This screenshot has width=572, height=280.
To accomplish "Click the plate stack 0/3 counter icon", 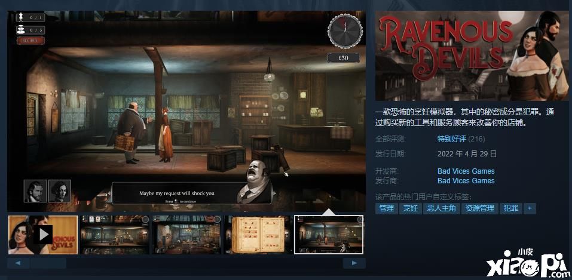I will point(22,30).
